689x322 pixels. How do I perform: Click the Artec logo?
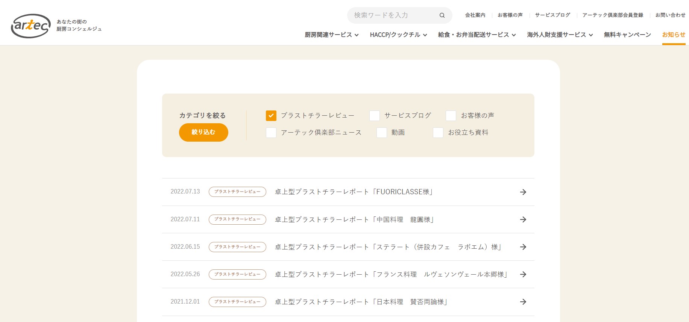tap(31, 26)
